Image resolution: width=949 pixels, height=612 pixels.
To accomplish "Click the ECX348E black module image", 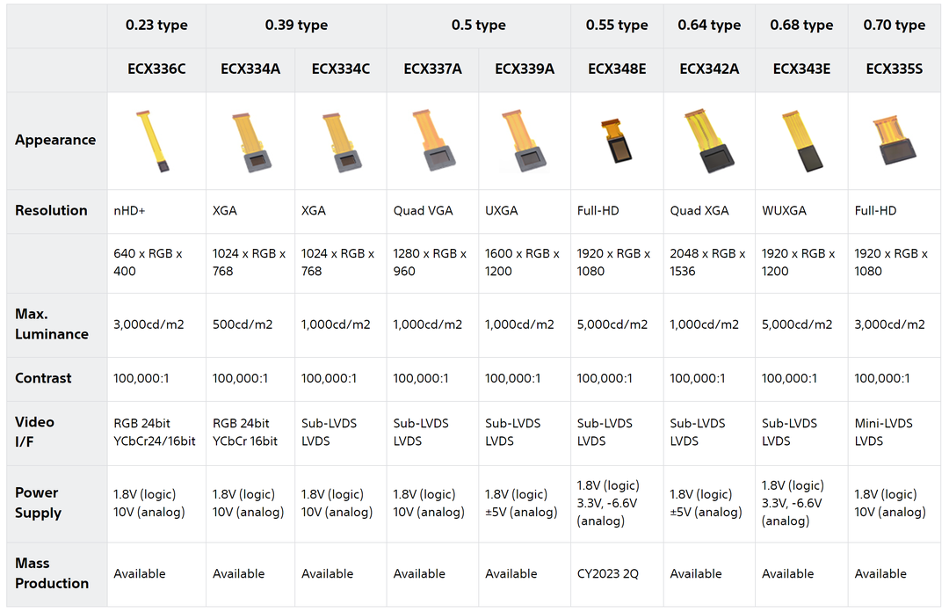I will [617, 142].
